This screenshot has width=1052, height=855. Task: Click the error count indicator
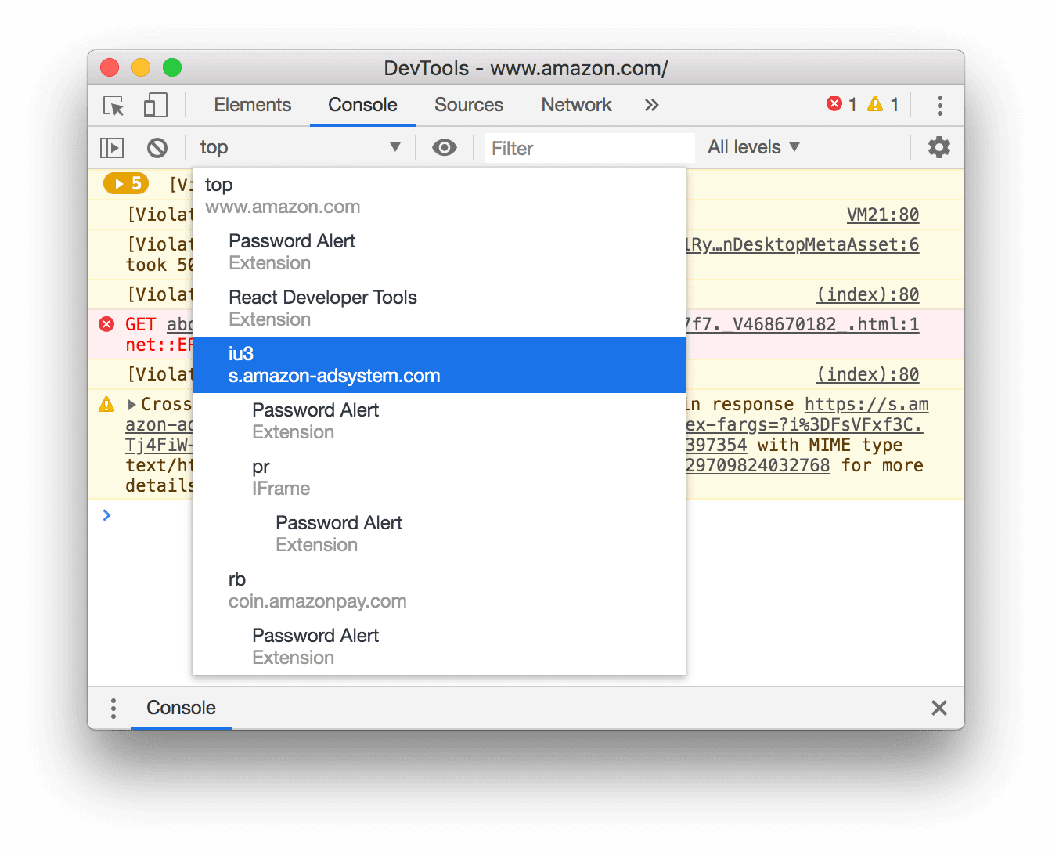[x=841, y=103]
